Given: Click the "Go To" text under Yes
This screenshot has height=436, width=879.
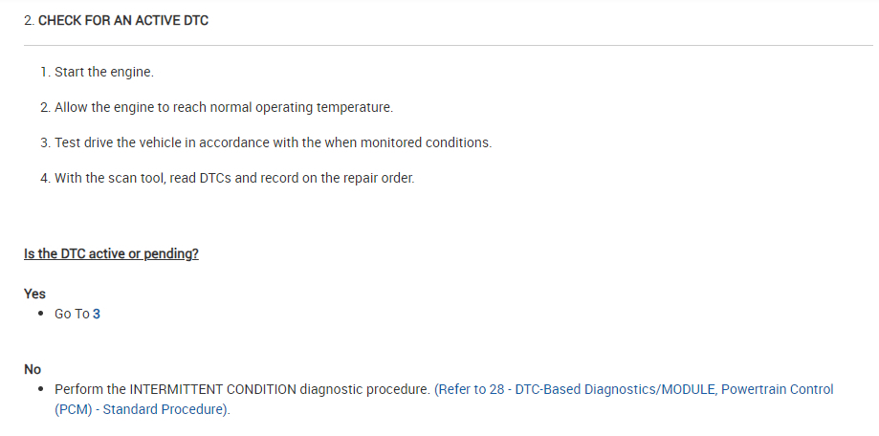Looking at the screenshot, I should click(72, 314).
